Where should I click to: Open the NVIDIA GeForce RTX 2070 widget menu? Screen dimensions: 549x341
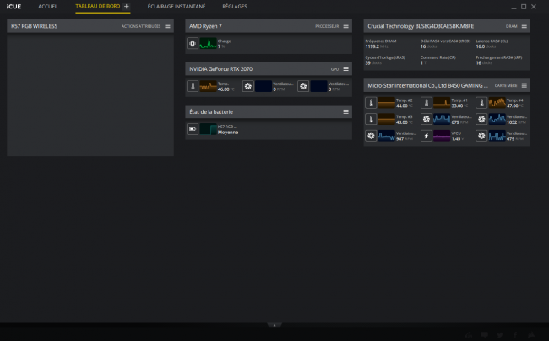point(345,69)
